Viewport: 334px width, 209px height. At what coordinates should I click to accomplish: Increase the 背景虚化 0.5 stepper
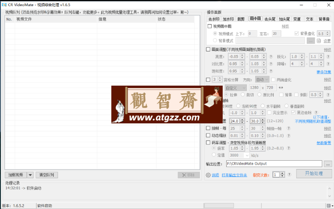coord(327,32)
